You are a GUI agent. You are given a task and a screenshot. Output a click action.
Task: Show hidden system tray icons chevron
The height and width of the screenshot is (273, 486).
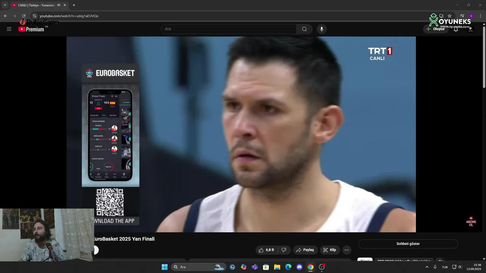click(427, 267)
